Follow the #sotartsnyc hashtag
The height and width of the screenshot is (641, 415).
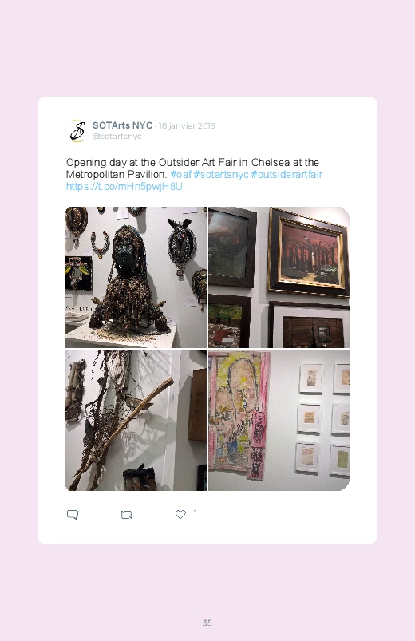coord(221,175)
